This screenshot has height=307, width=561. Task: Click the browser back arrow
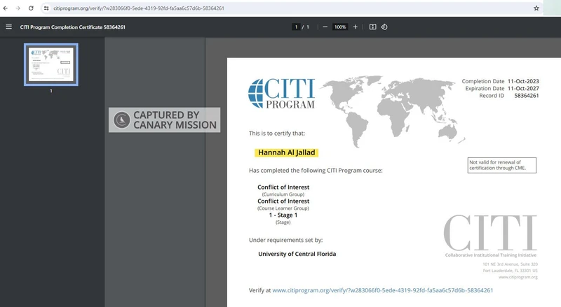coord(6,8)
